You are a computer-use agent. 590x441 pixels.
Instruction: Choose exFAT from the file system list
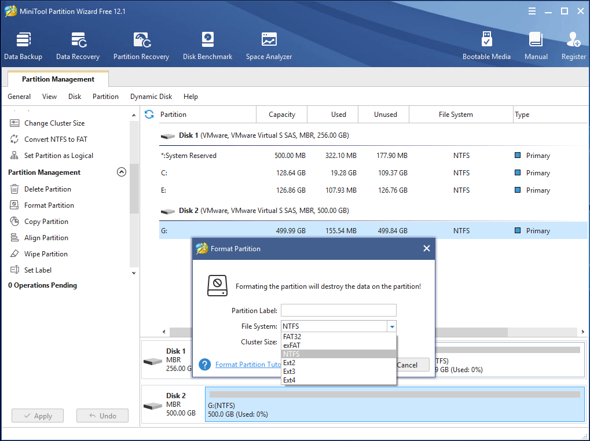[x=339, y=345]
